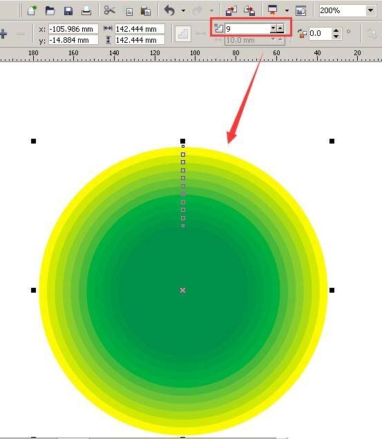Click the rotation angle field showing 0.0

[320, 34]
